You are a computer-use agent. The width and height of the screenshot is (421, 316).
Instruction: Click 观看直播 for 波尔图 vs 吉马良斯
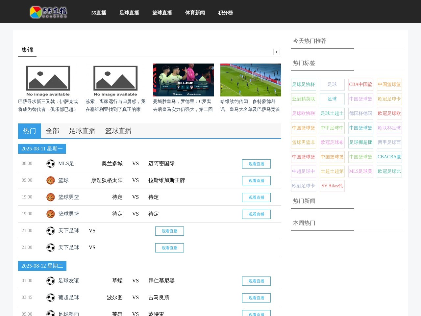(x=256, y=298)
